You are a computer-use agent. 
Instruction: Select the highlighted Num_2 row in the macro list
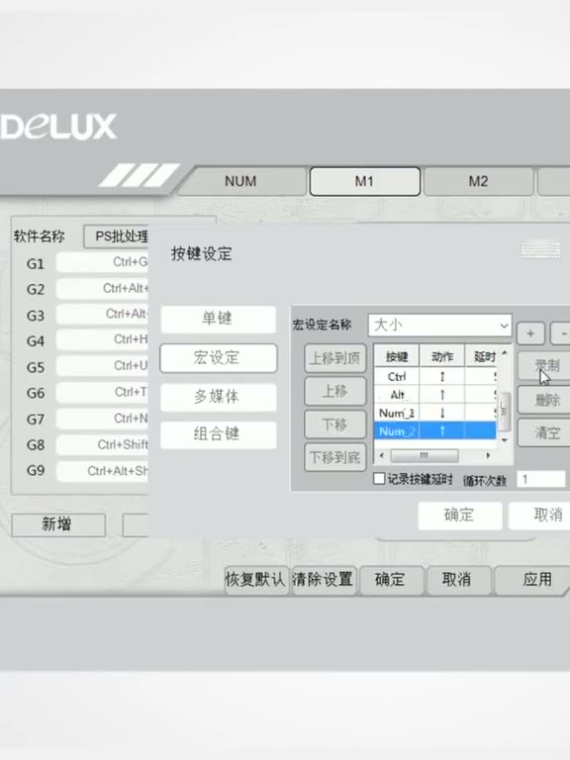434,430
